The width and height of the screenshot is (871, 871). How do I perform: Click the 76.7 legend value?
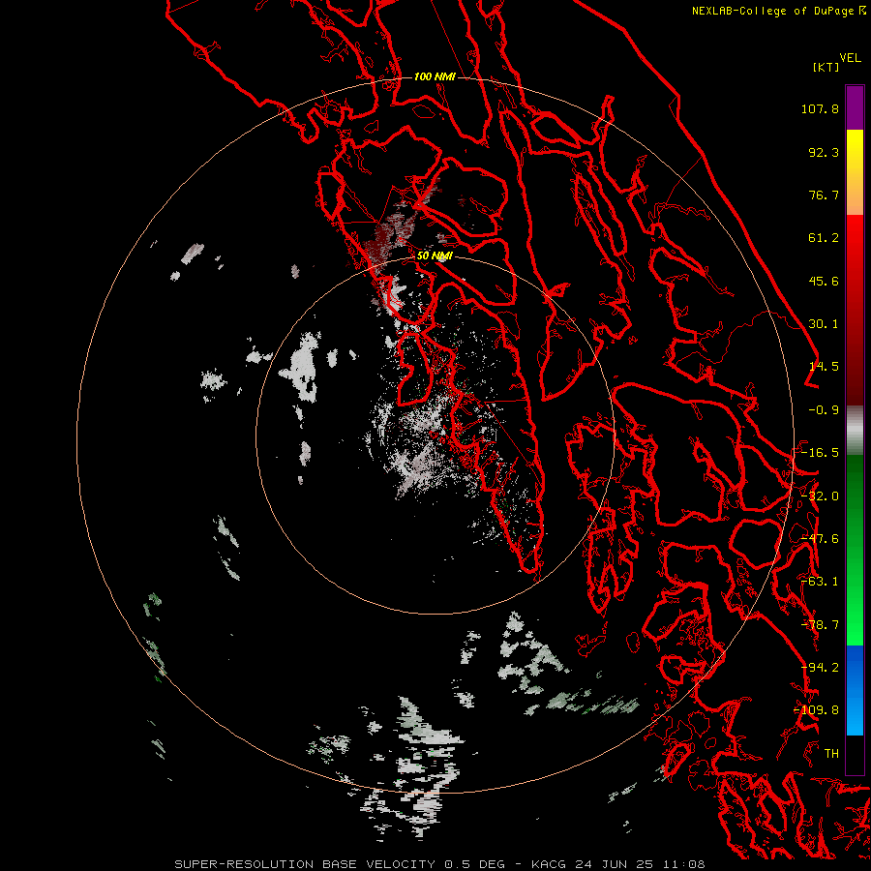point(824,195)
